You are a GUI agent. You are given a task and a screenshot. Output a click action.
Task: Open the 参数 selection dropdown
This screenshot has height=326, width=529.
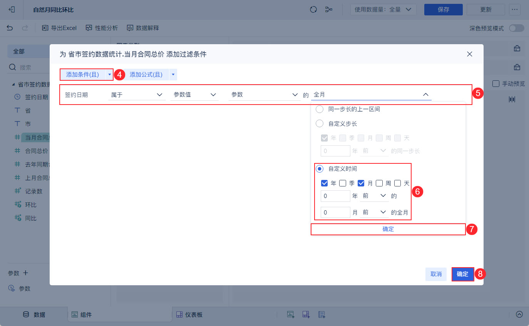point(264,95)
